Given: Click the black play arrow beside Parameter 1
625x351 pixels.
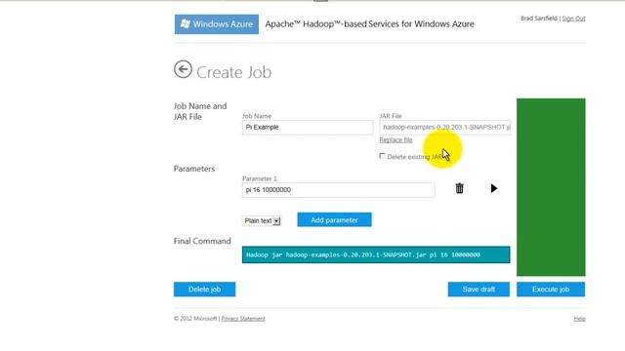Looking at the screenshot, I should point(494,188).
